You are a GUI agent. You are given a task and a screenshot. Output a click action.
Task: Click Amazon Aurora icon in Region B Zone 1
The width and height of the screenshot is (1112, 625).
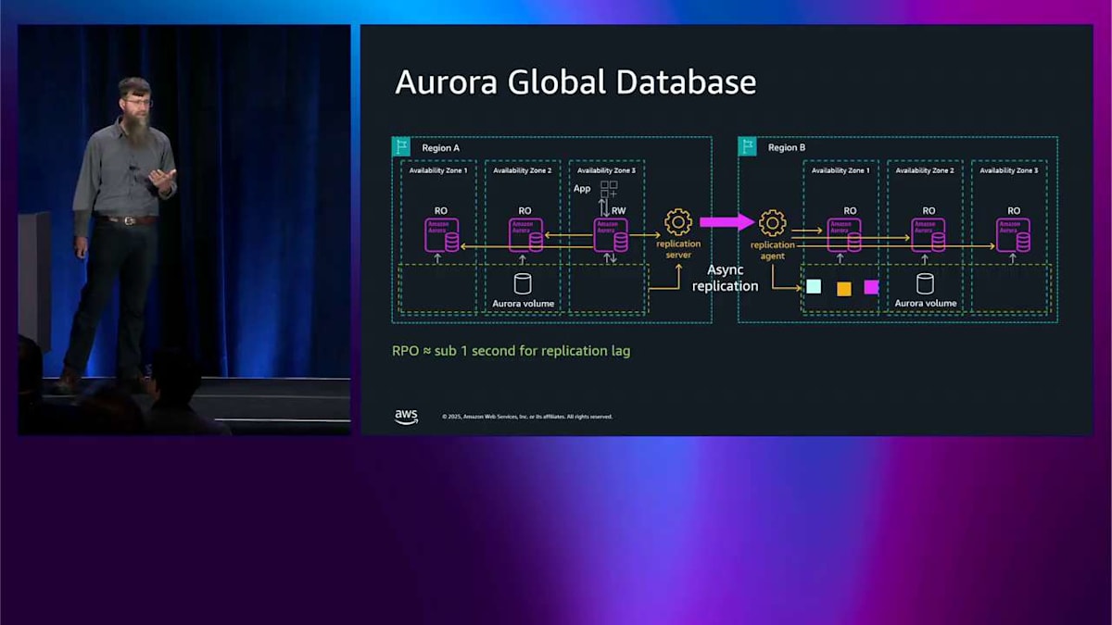[844, 235]
